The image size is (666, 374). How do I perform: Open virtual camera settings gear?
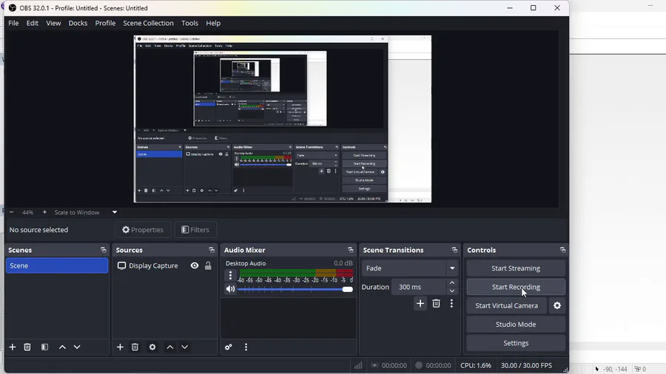point(557,305)
